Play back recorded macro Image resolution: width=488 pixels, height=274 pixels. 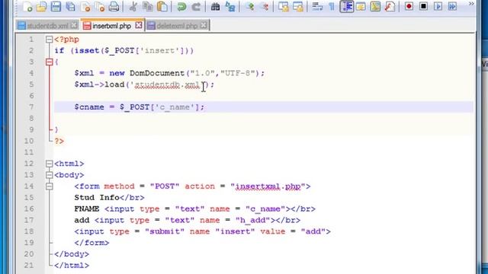click(x=438, y=7)
